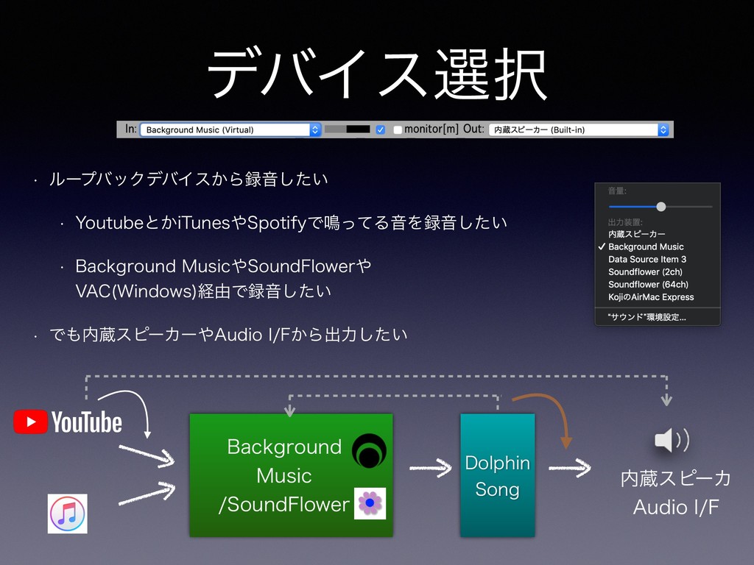Screen dimensions: 754x565
Task: Select Background Music output device
Action: [x=646, y=246]
